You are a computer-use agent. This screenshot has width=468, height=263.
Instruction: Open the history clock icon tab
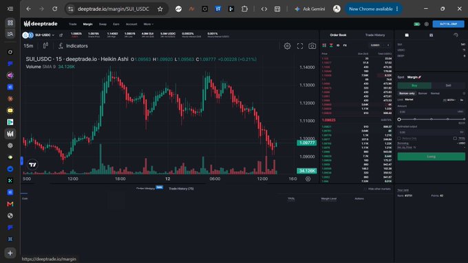tap(456, 35)
